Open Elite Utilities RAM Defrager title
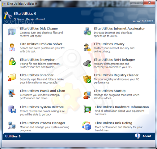The height and width of the screenshot is (149, 157). pos(114,60)
